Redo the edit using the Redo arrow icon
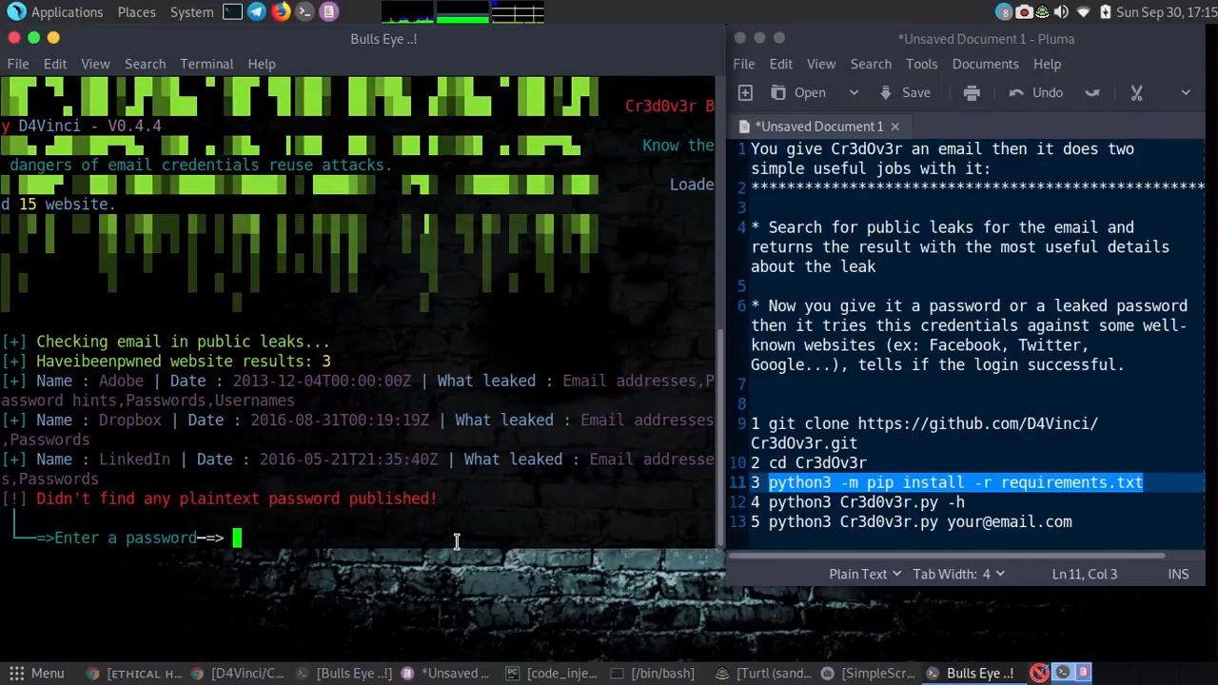1218x685 pixels. click(1092, 92)
